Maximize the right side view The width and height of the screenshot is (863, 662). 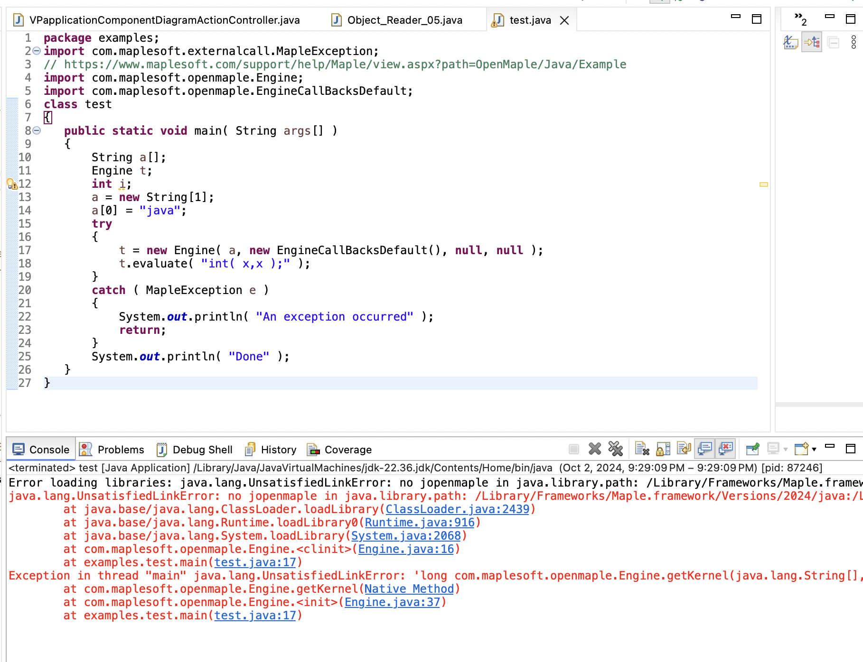[x=851, y=19]
